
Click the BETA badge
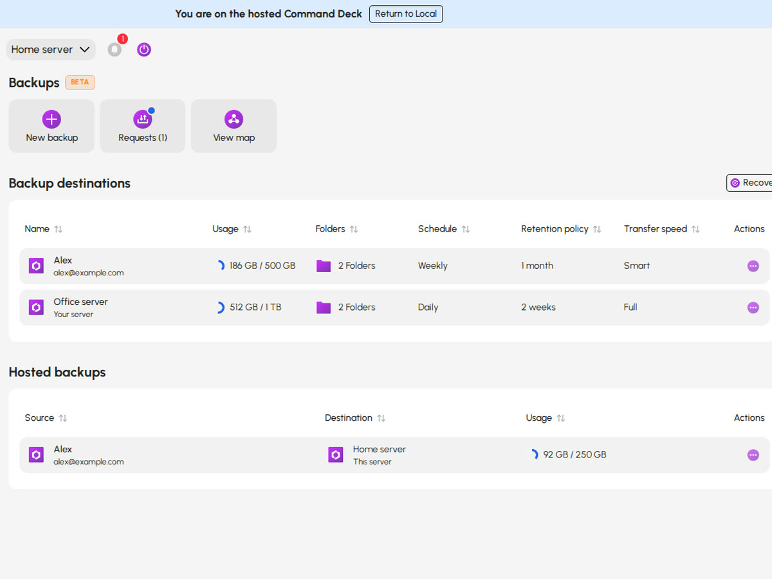point(80,82)
